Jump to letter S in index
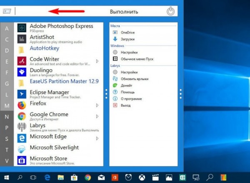 (x=7, y=139)
